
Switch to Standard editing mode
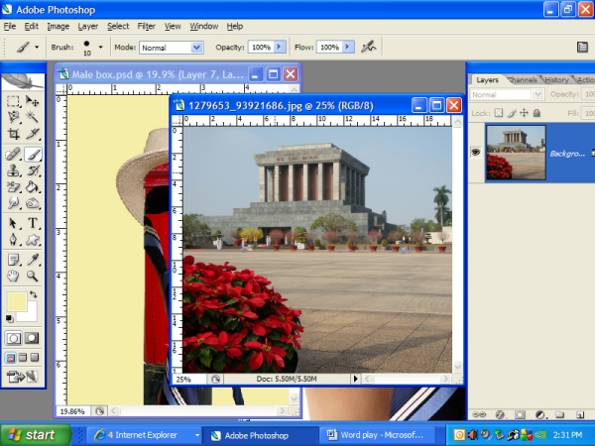13,338
